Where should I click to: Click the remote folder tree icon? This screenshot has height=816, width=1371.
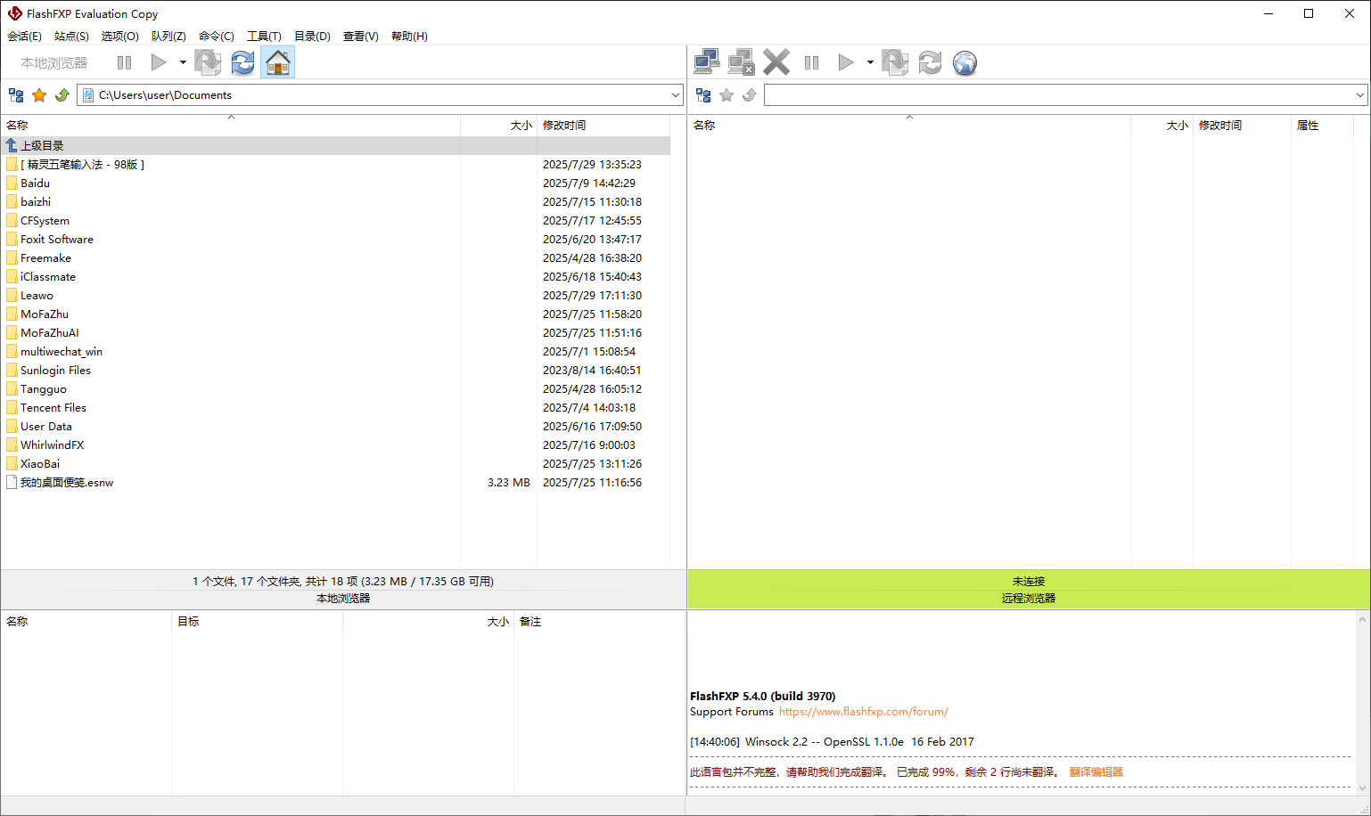[703, 95]
